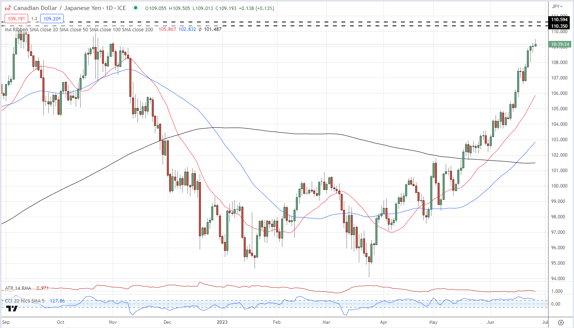Open the JPY currency dropdown
The height and width of the screenshot is (328, 574).
[x=557, y=6]
